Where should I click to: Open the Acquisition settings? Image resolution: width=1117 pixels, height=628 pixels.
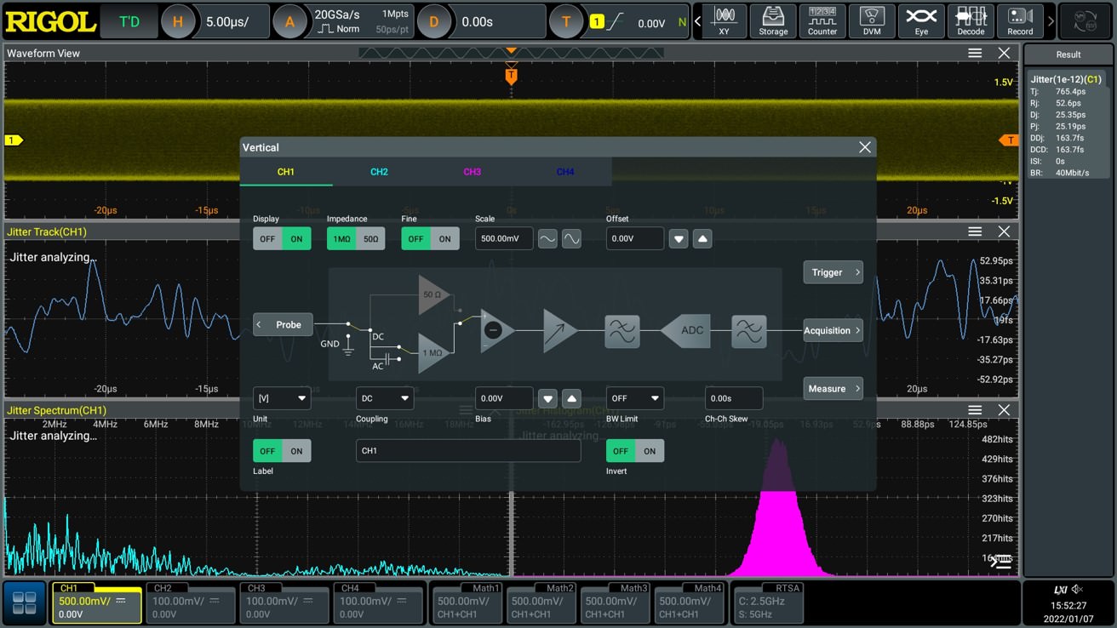[x=833, y=330]
